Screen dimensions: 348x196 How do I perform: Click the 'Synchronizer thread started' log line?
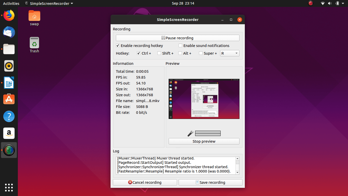pyautogui.click(x=172, y=167)
